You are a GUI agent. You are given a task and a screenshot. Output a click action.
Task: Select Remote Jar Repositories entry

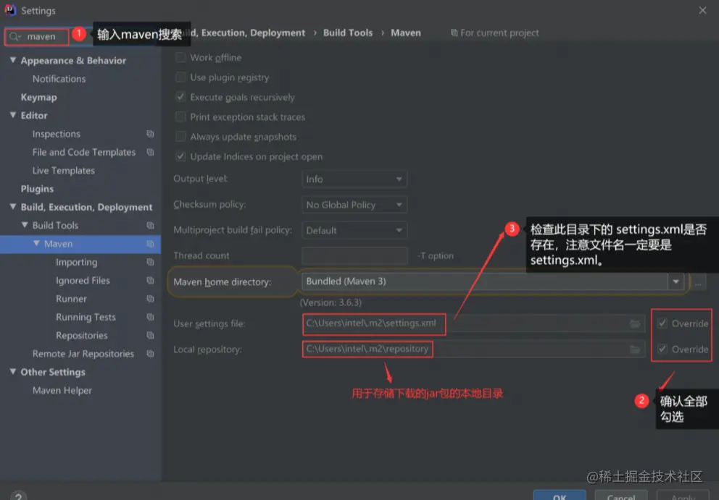point(83,354)
